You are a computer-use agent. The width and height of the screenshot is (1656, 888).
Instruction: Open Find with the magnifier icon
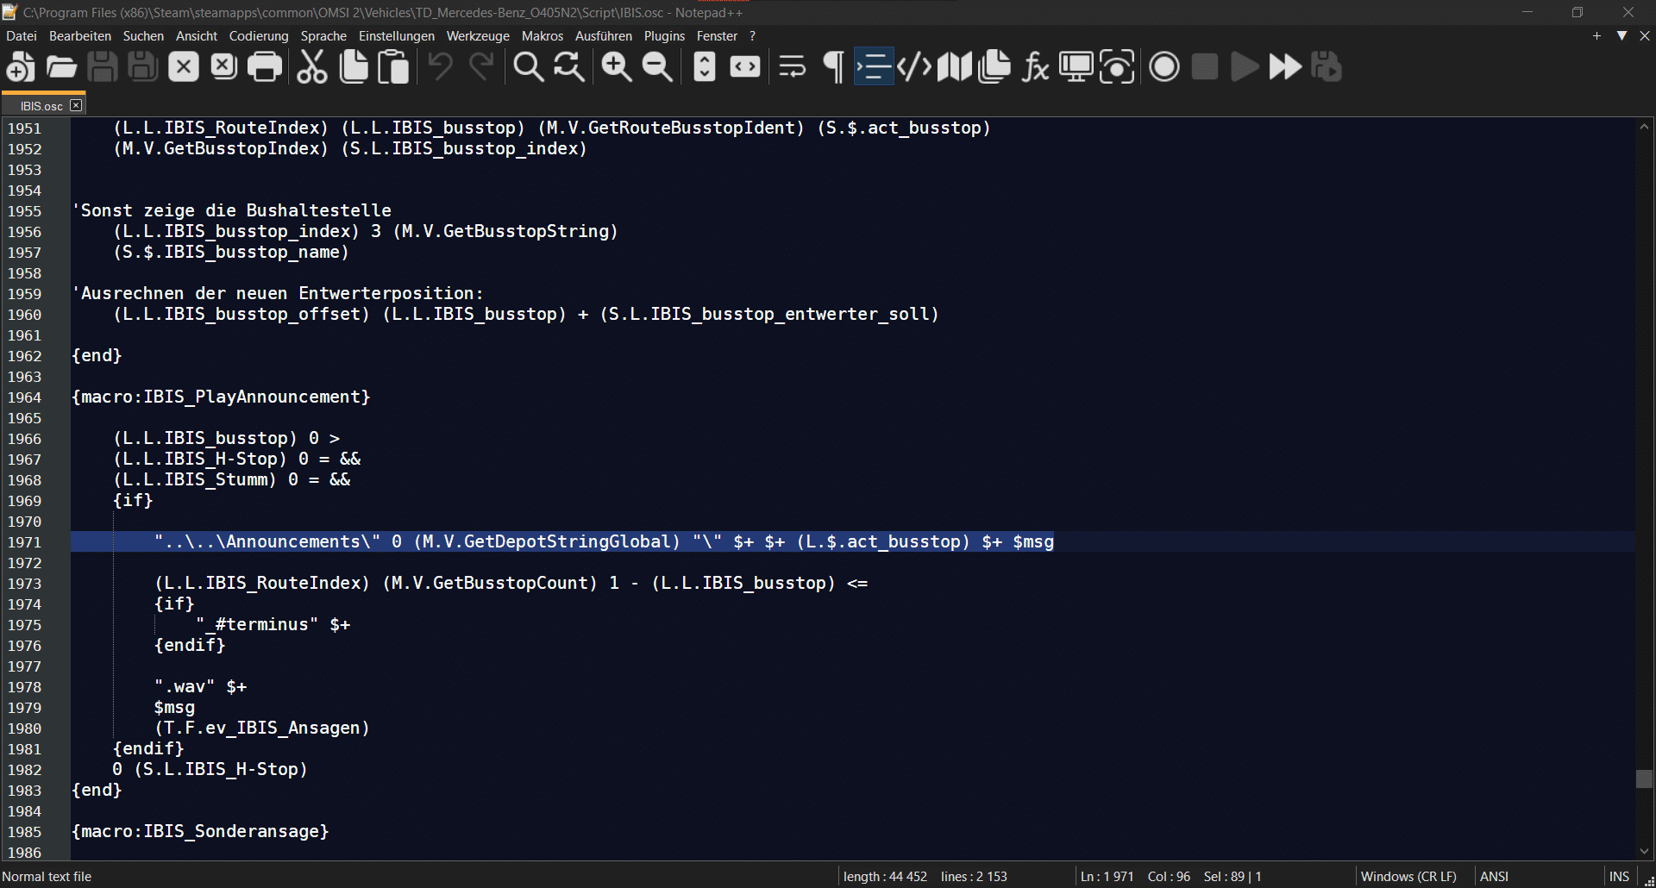(528, 67)
